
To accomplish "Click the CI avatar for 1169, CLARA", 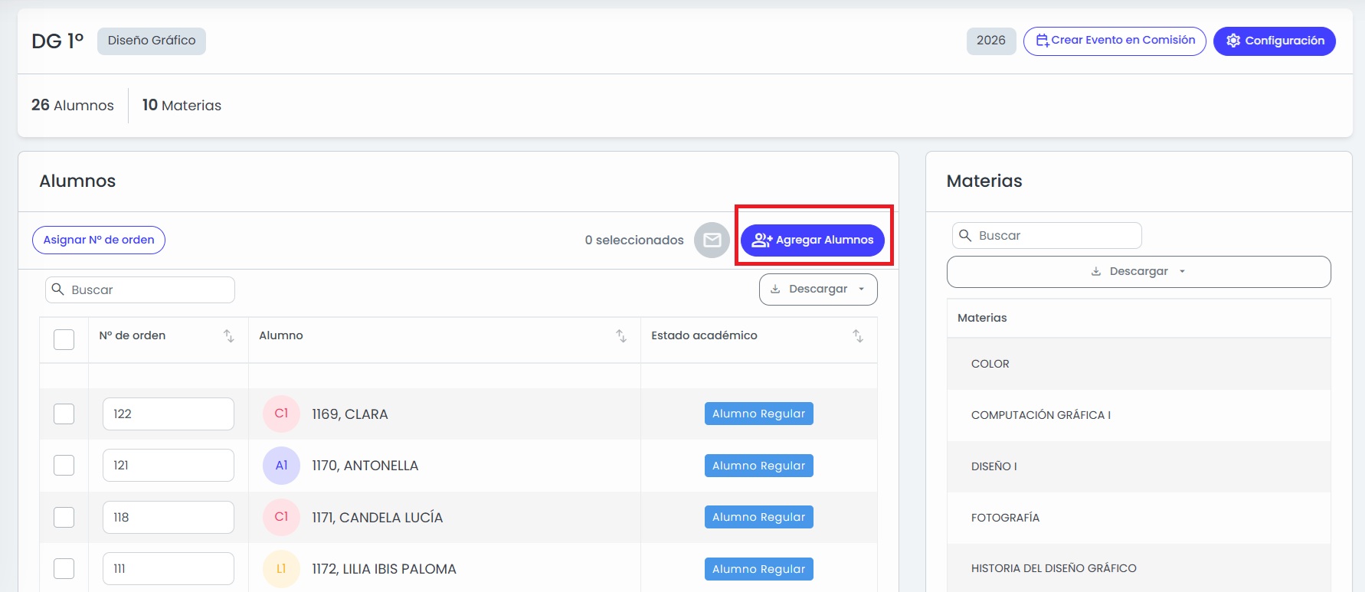I will 281,414.
